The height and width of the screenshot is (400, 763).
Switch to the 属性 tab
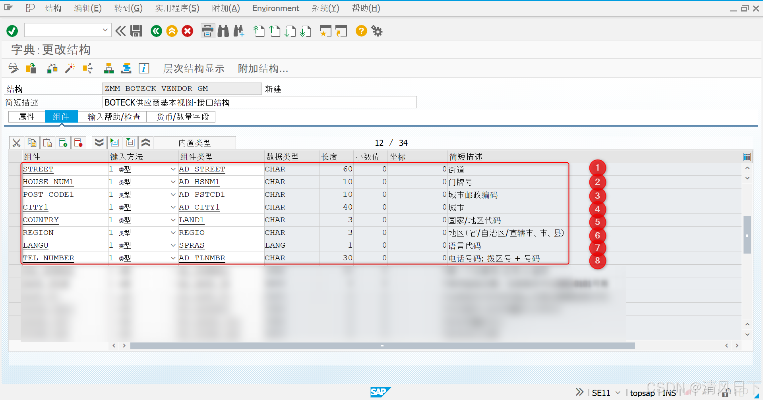point(26,116)
